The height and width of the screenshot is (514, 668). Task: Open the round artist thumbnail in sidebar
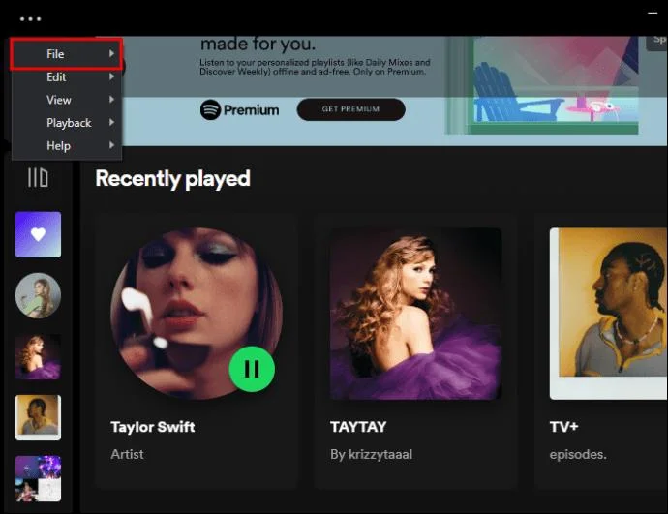(x=38, y=295)
